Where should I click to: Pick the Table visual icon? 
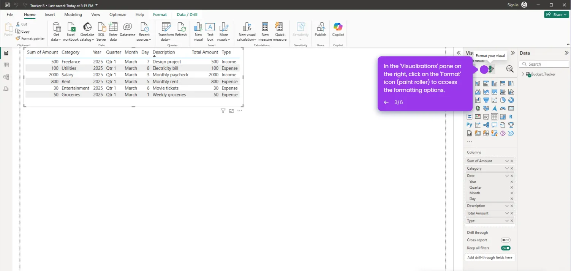point(494,117)
